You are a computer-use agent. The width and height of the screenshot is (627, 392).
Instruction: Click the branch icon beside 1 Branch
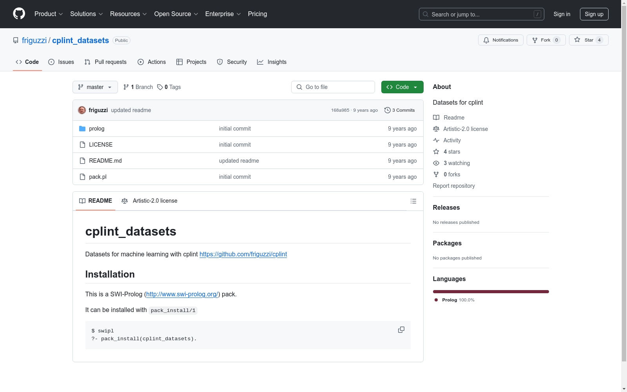click(x=126, y=87)
